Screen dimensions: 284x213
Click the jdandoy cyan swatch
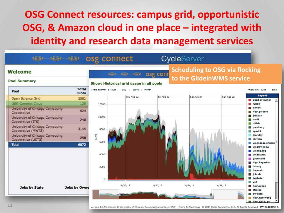coord(250,135)
